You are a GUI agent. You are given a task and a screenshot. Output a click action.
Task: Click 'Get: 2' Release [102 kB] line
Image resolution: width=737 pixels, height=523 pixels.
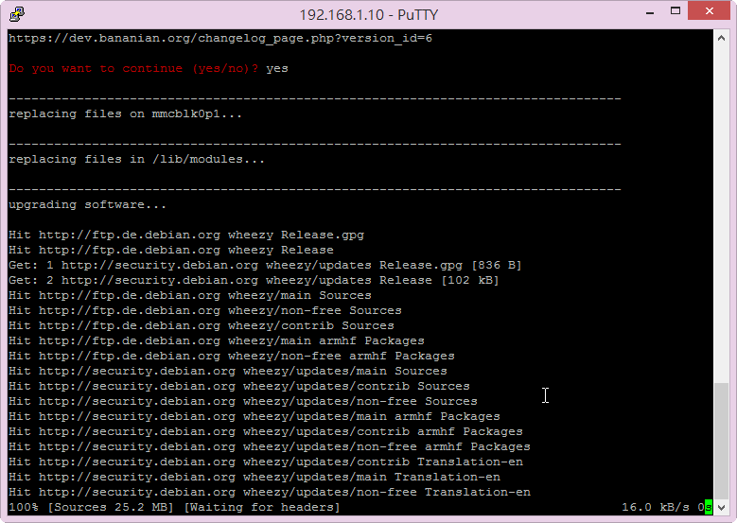[254, 280]
